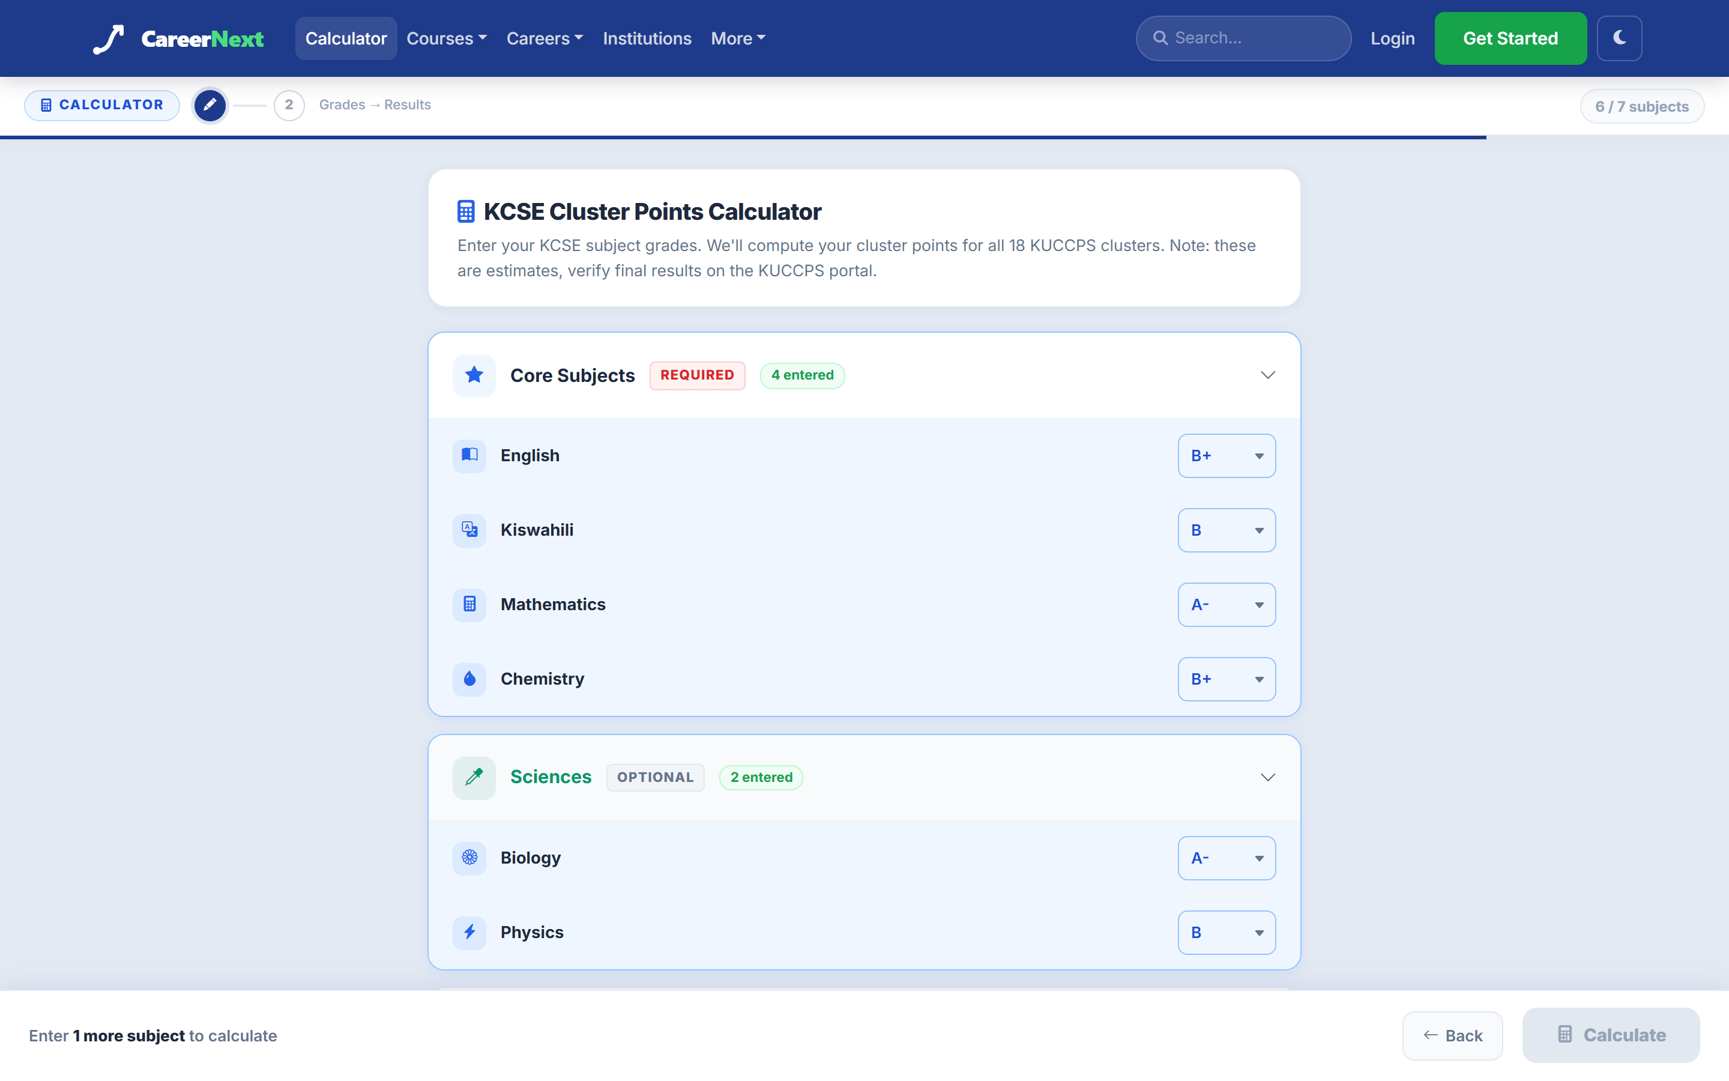Click the Core Subjects star icon
This screenshot has height=1081, width=1729.
pyautogui.click(x=474, y=375)
